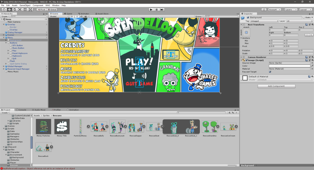314x170 pixels.
Task: Open Material object picker circle
Action: (x=312, y=69)
